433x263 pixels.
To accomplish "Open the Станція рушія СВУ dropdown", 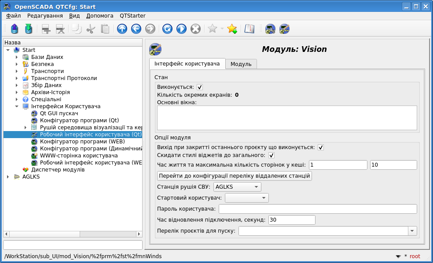I will pyautogui.click(x=237, y=187).
